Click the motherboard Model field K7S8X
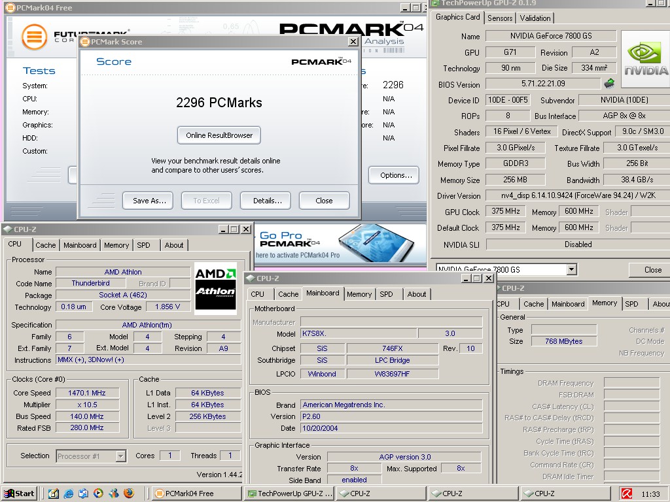The width and height of the screenshot is (670, 502). coord(358,333)
